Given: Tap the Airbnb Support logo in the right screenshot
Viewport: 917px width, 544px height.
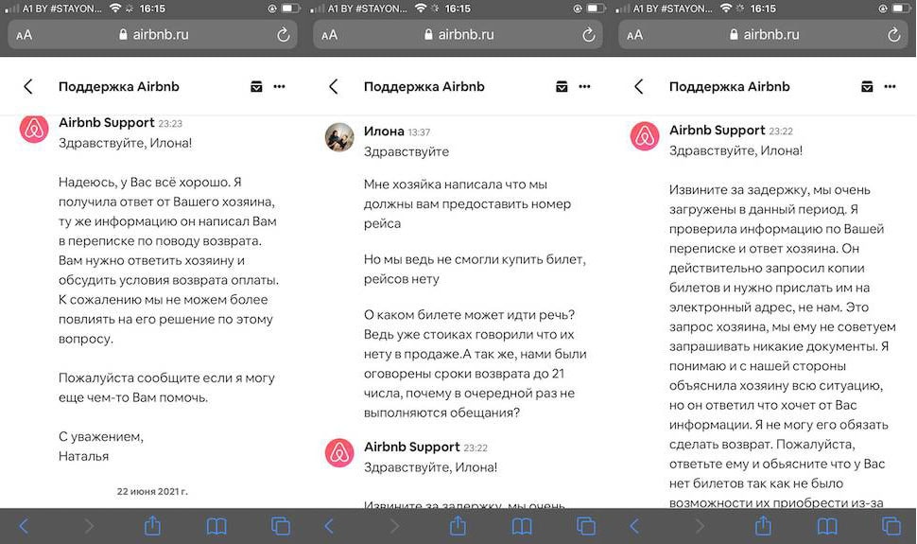Looking at the screenshot, I should pos(645,136).
